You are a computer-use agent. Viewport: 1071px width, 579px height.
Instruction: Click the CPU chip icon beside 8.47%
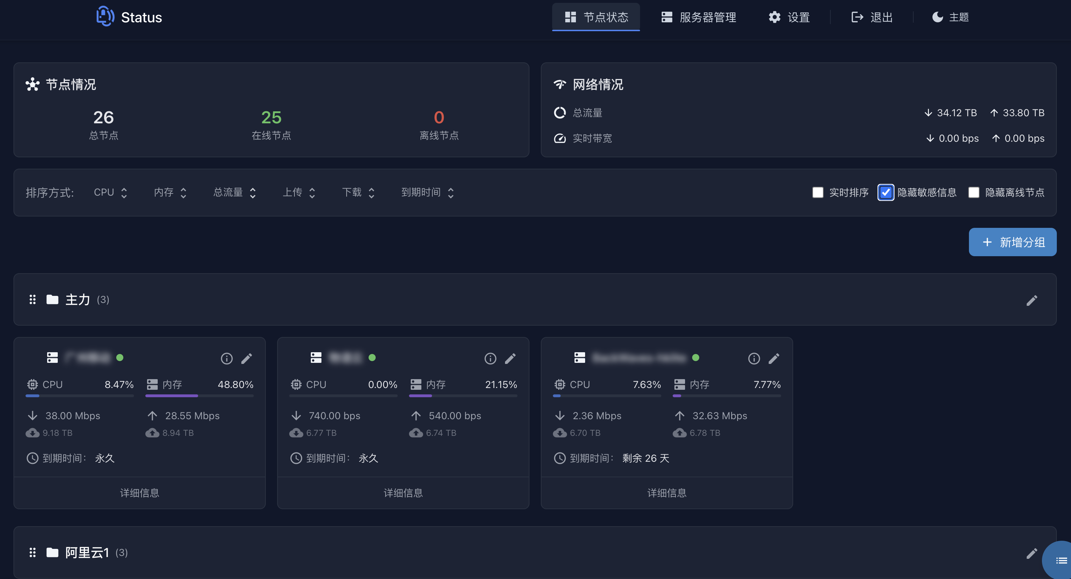click(x=33, y=384)
